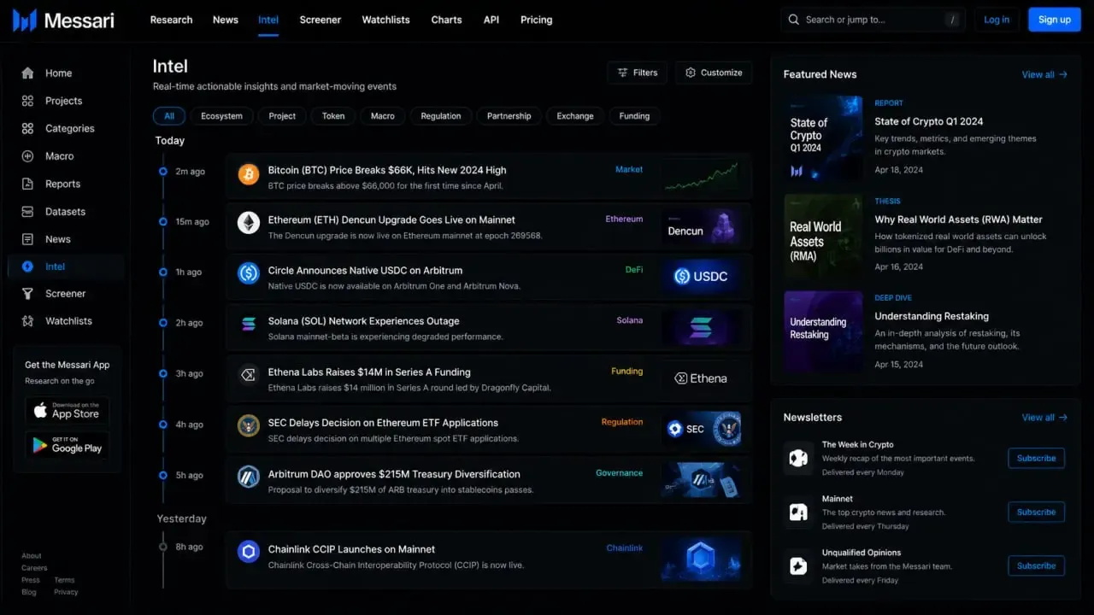Click the search magnifier icon
The image size is (1094, 615).
[x=794, y=20]
